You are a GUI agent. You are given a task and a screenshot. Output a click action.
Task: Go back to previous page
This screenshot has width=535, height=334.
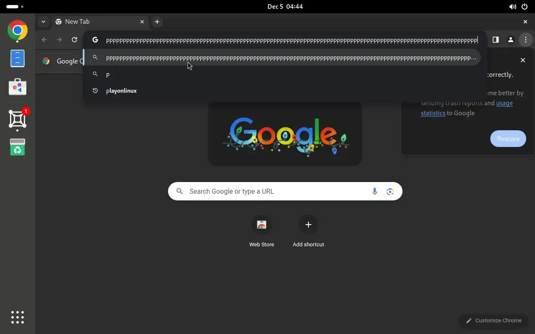(x=44, y=40)
